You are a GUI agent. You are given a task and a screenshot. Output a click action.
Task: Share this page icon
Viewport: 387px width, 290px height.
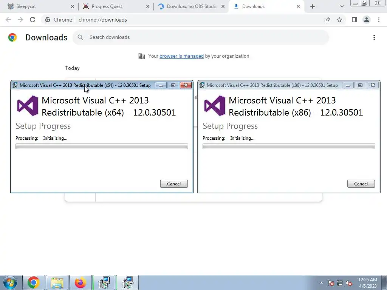click(x=327, y=20)
